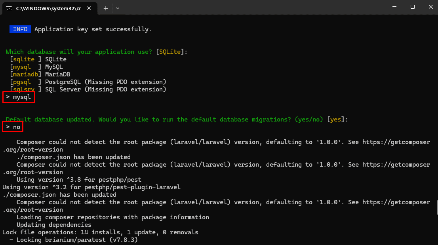Open a new tab with the plus button
Viewport: 438px width, 245px height.
pyautogui.click(x=106, y=8)
